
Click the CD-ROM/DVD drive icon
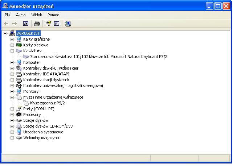click(x=19, y=126)
